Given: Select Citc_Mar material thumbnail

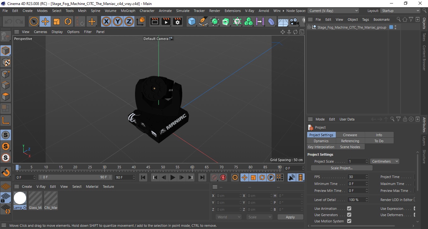Looking at the screenshot, I should pos(51,198).
